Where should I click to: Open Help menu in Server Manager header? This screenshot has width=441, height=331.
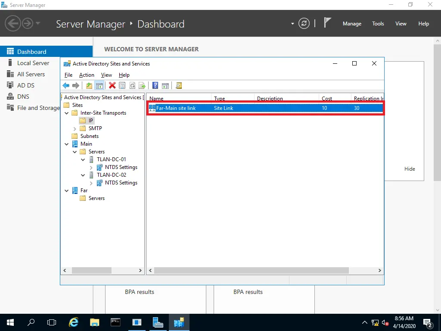424,24
